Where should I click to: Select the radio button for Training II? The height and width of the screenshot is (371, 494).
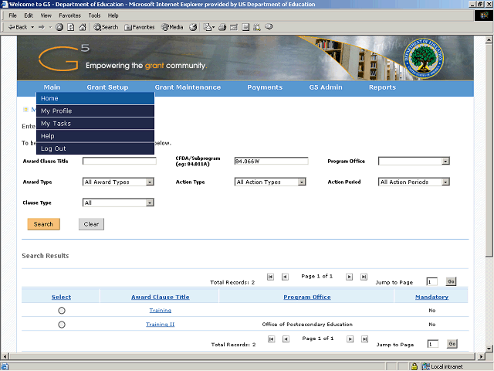tap(62, 325)
